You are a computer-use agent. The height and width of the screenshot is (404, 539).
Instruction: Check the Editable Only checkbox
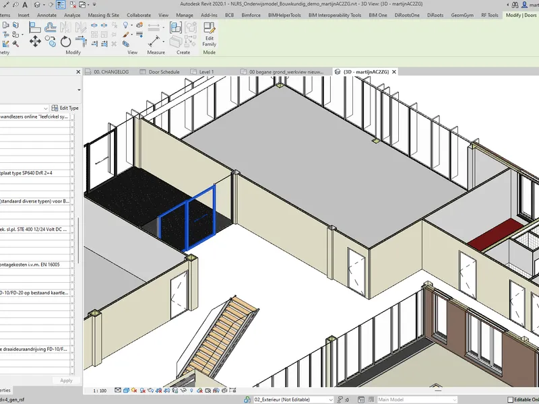point(511,399)
